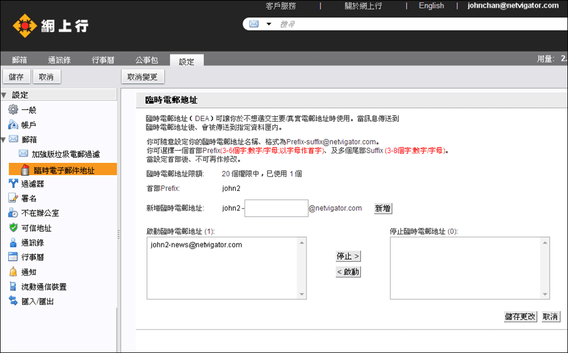This screenshot has height=353, width=568.
Task: Click the sidebar splitter handle
Action: click(x=118, y=235)
